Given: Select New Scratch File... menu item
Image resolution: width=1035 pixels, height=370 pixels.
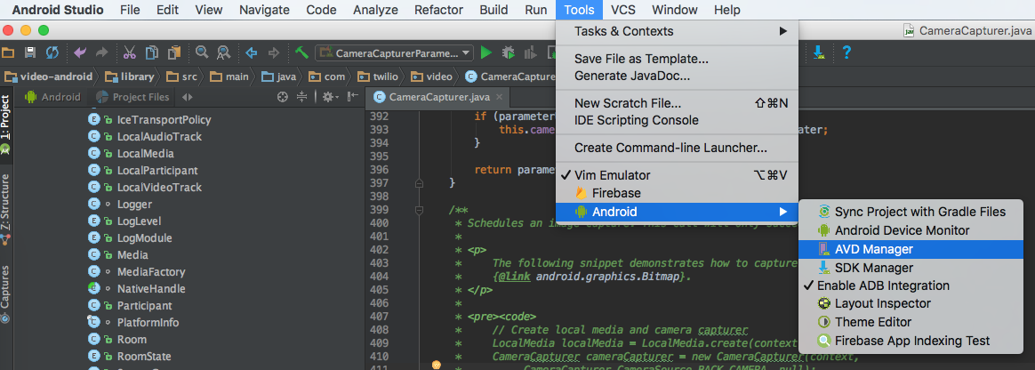Looking at the screenshot, I should point(678,103).
